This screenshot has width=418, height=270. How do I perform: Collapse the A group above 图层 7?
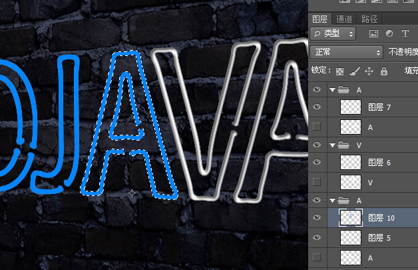click(x=332, y=90)
